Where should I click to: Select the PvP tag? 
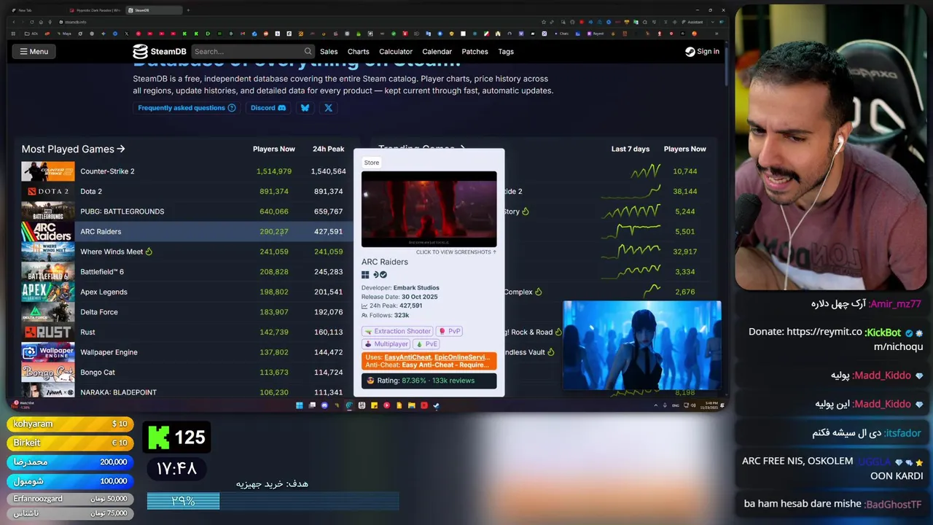click(450, 331)
